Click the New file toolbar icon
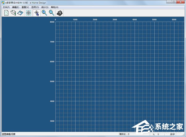Viewport: 186px width, 137px height. 6,13
